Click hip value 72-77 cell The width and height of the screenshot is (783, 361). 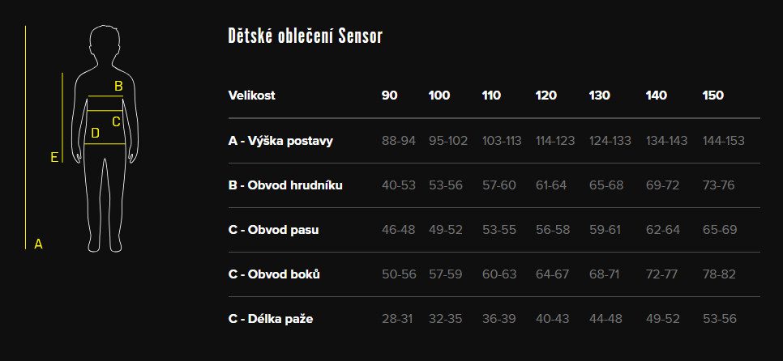(x=662, y=274)
